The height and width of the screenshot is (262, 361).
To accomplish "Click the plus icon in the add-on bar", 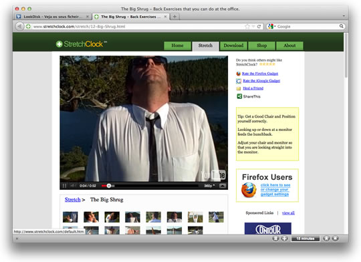I will tap(284, 239).
